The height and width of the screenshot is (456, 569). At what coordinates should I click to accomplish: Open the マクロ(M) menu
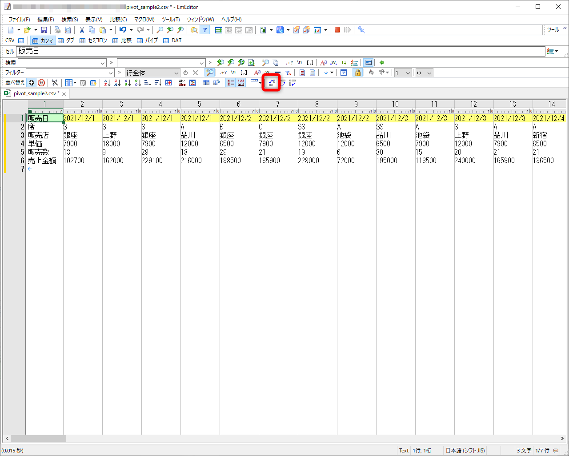[x=144, y=19]
